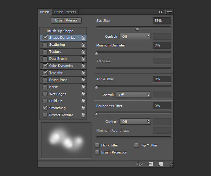Click the Angle Jitter value field
The height and width of the screenshot is (176, 211).
point(162,79)
